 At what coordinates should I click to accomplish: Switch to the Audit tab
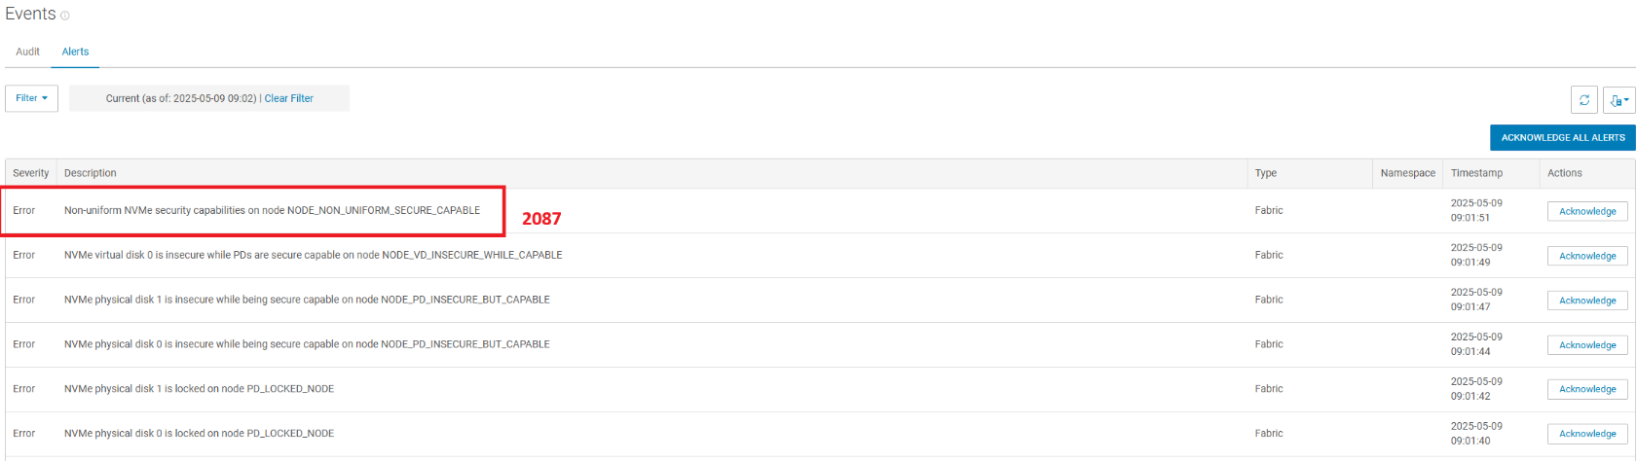[27, 52]
